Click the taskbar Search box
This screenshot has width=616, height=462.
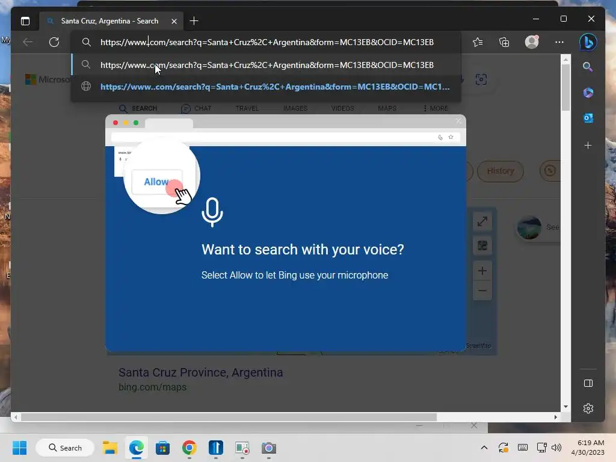pos(65,448)
